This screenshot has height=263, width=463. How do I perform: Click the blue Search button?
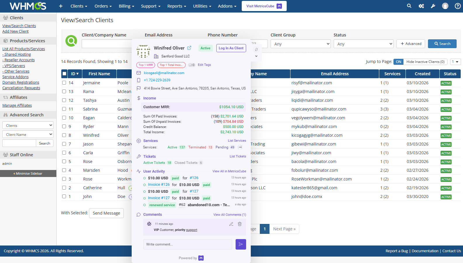click(x=442, y=44)
